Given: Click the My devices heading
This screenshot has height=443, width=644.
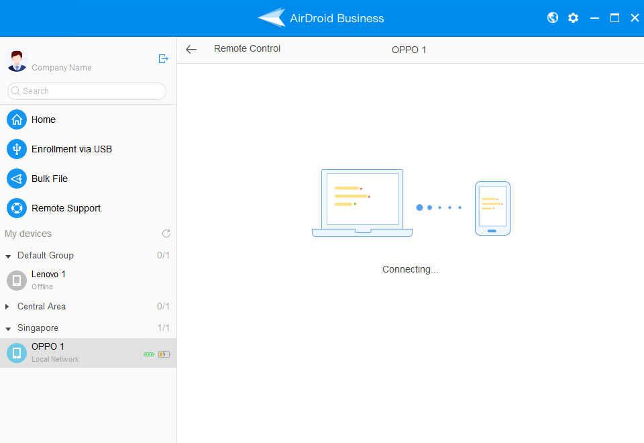Looking at the screenshot, I should [x=28, y=234].
